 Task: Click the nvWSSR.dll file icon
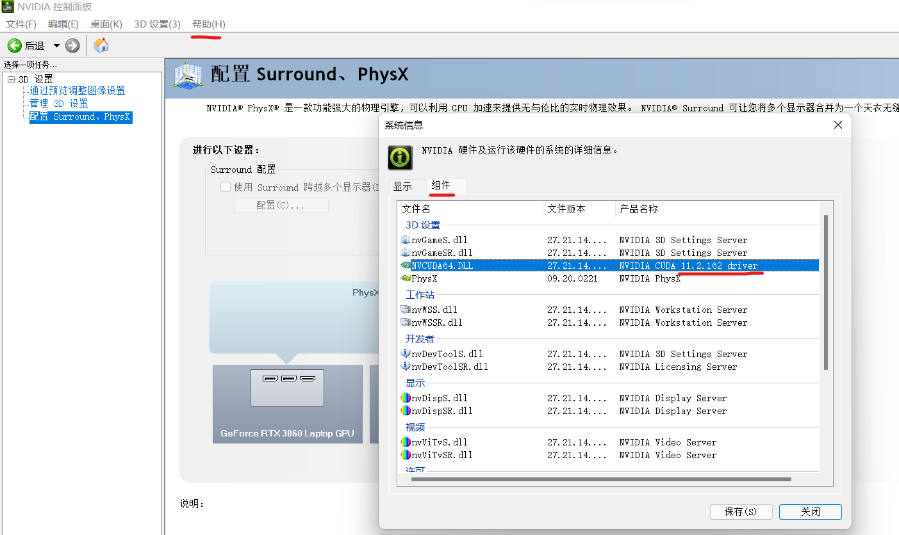pyautogui.click(x=406, y=323)
